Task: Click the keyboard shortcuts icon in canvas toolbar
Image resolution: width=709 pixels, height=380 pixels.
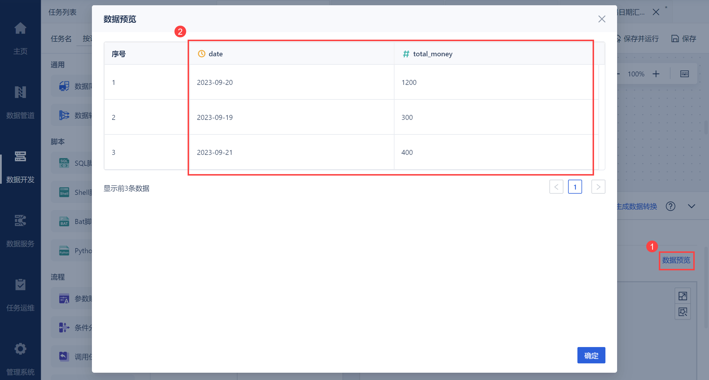Action: coord(684,74)
